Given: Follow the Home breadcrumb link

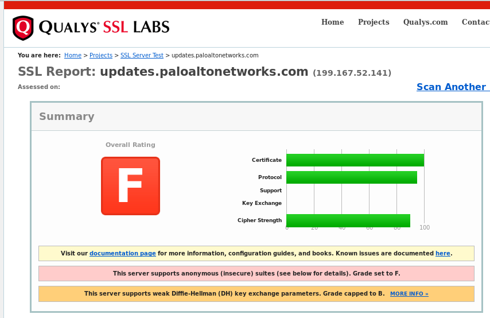Looking at the screenshot, I should pos(73,55).
